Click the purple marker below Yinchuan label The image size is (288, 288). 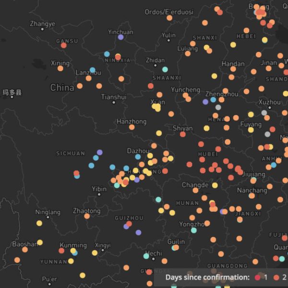[x=120, y=37]
